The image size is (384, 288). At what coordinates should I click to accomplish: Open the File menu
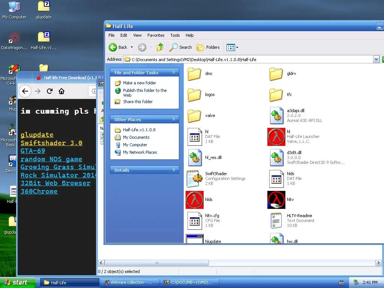click(x=111, y=35)
